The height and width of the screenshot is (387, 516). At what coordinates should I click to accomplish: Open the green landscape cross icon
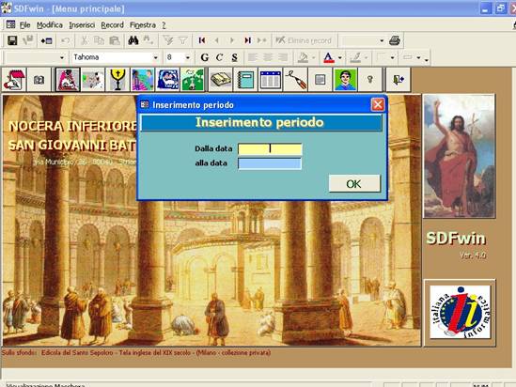pos(192,80)
